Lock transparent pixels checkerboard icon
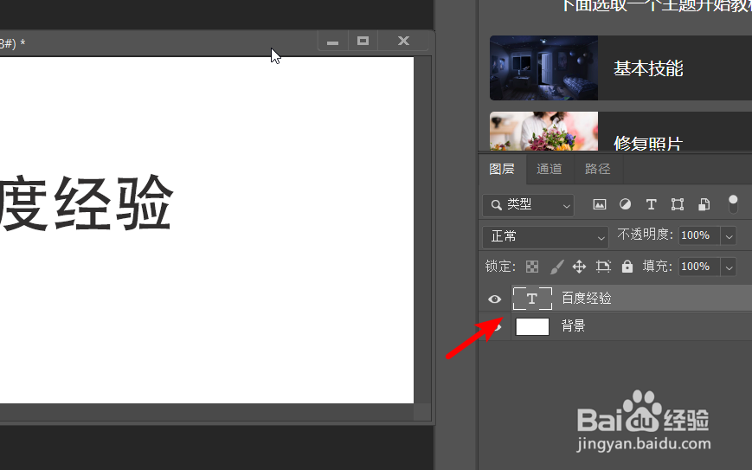The image size is (752, 470). [532, 267]
